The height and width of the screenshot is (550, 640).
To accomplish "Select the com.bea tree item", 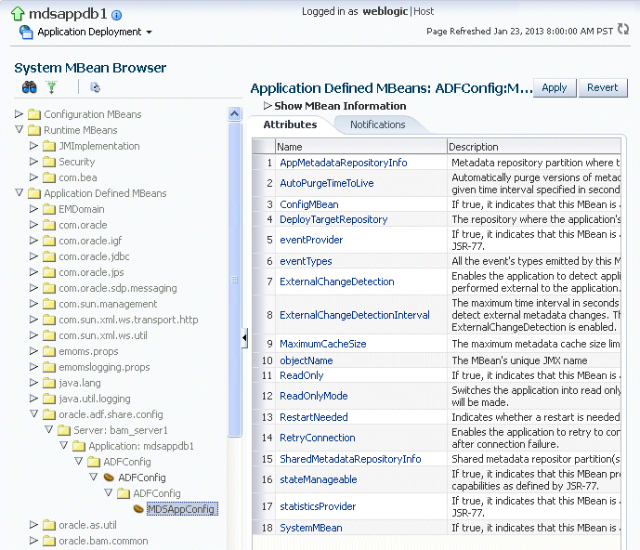I will (77, 177).
